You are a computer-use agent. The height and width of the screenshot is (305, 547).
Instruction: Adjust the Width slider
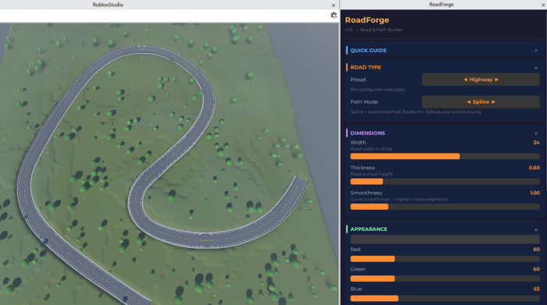coord(445,156)
